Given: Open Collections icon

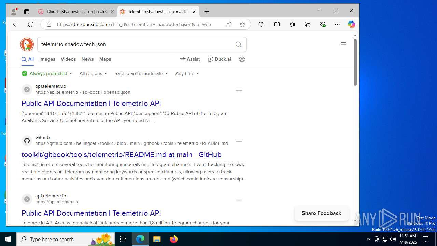Looking at the screenshot, I should 307,24.
